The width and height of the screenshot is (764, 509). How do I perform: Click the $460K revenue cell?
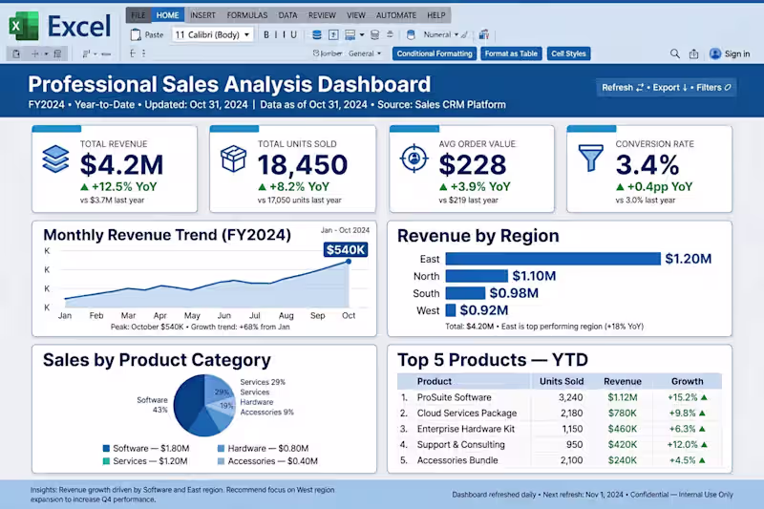(x=623, y=429)
